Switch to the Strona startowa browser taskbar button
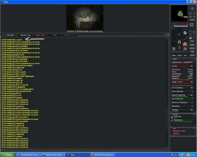197x157 pixels. coord(102,155)
